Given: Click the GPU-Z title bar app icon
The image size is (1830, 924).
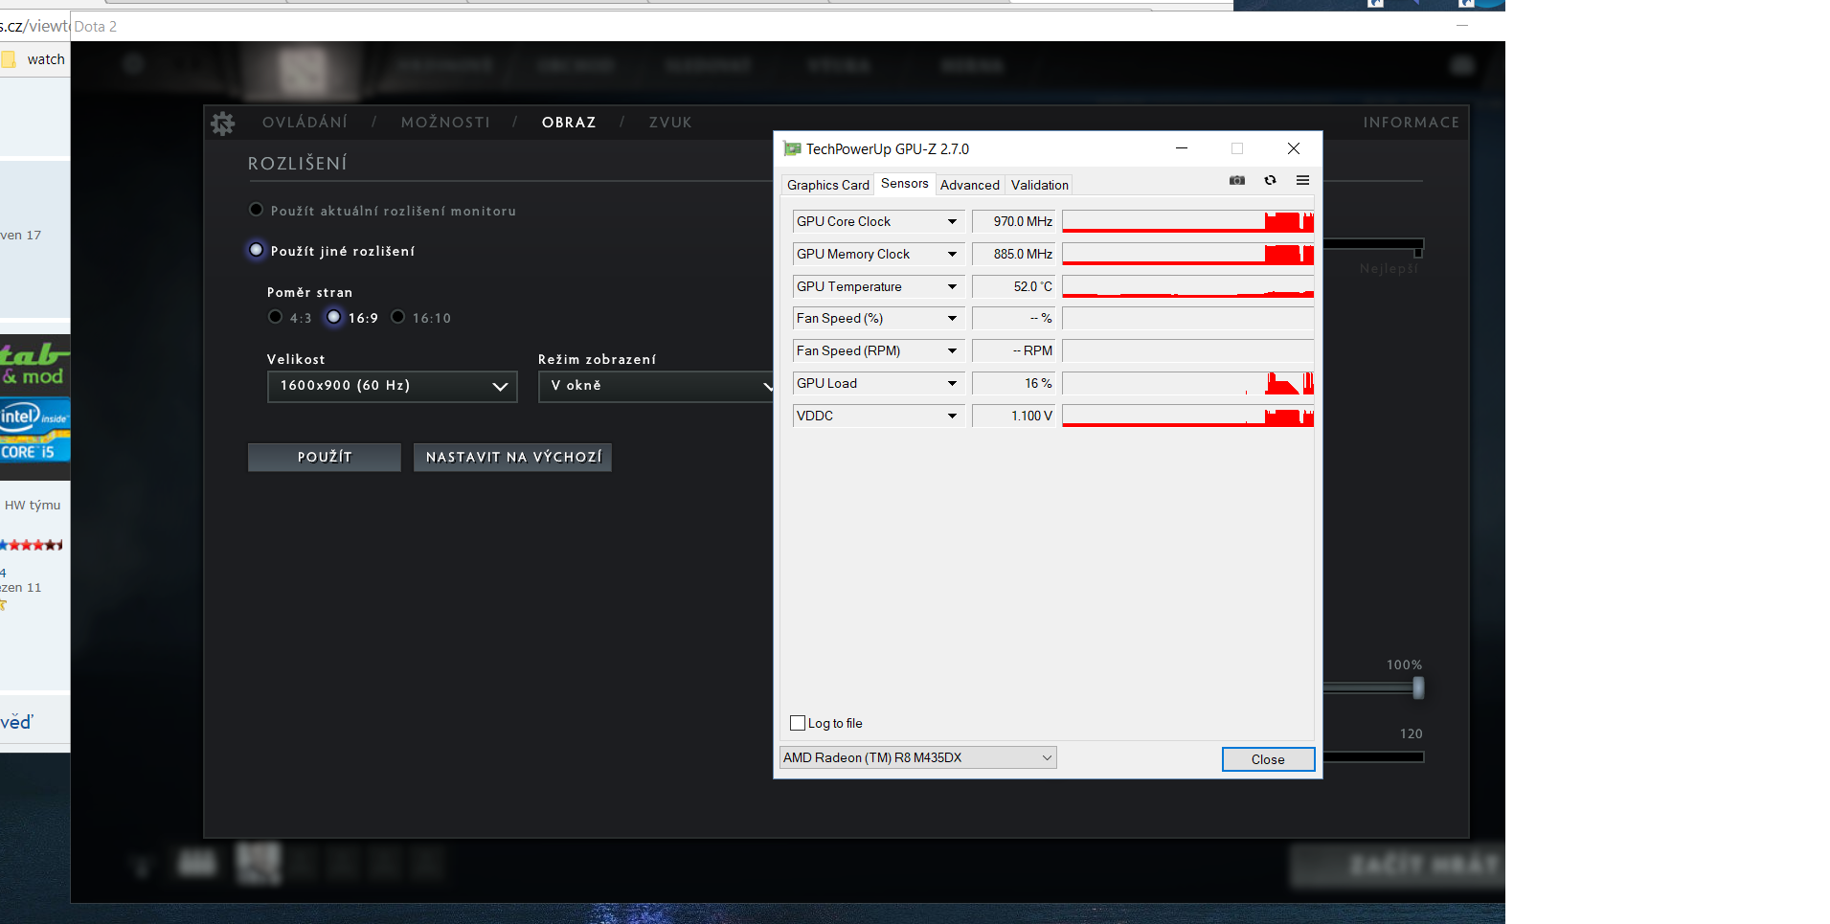Looking at the screenshot, I should [792, 148].
